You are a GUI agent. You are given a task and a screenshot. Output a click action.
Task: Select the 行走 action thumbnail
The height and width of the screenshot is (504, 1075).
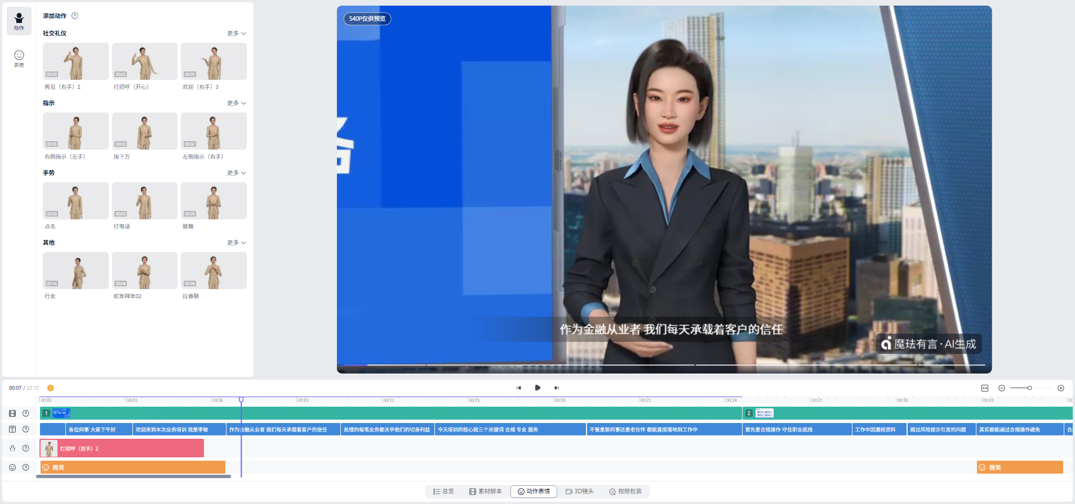[75, 271]
